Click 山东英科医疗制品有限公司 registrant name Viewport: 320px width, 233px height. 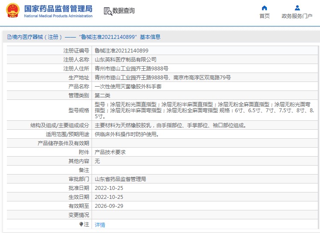coord(125,60)
